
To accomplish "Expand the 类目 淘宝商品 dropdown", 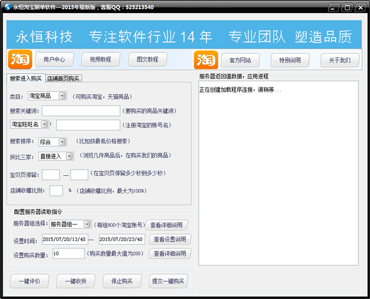I will point(62,96).
